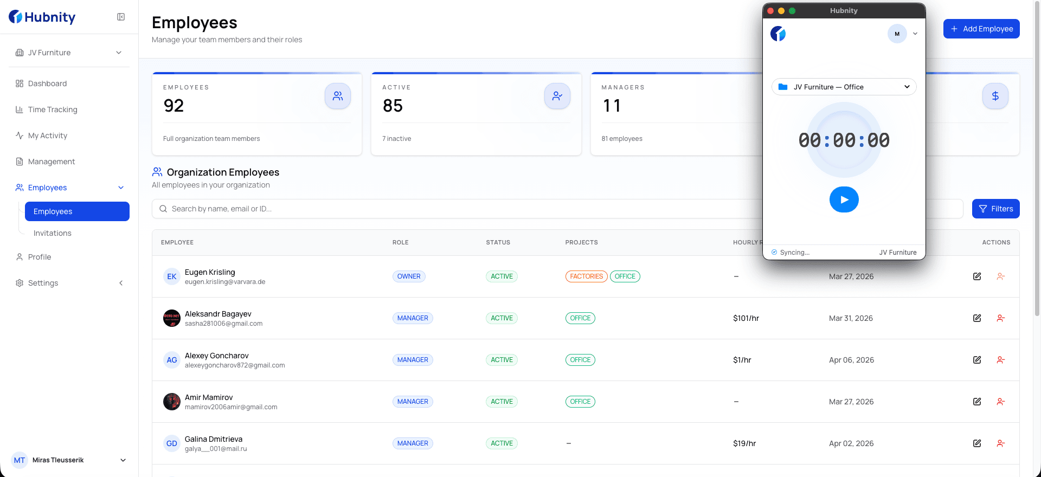Screen dimensions: 1041x477
Task: Collapse the Employees sidebar group chevron
Action: (121, 188)
